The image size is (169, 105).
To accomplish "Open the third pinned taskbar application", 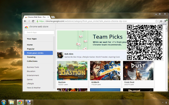I will click(x=29, y=102).
